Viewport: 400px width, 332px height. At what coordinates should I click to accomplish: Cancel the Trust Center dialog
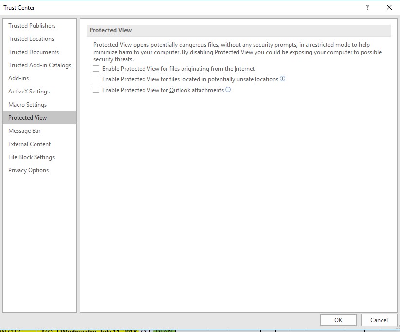pyautogui.click(x=379, y=320)
